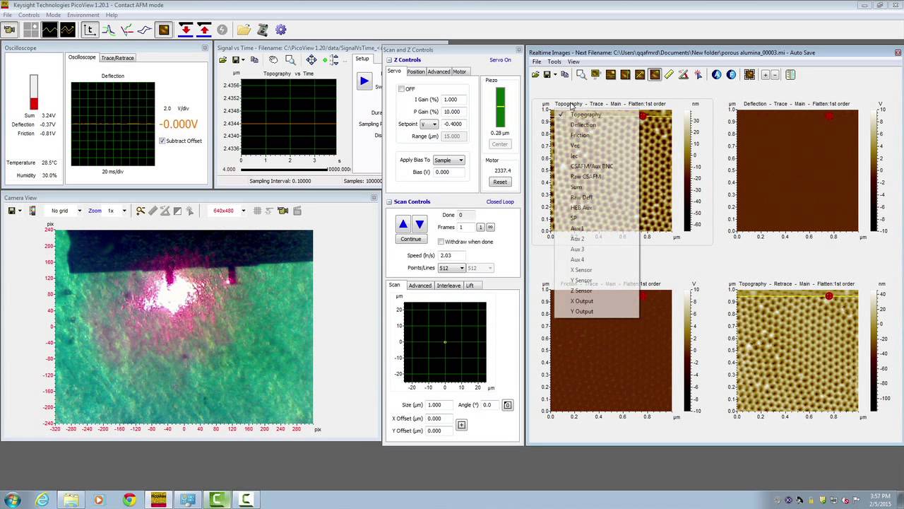This screenshot has width=904, height=509.
Task: Click the Closed Loop link
Action: [500, 202]
